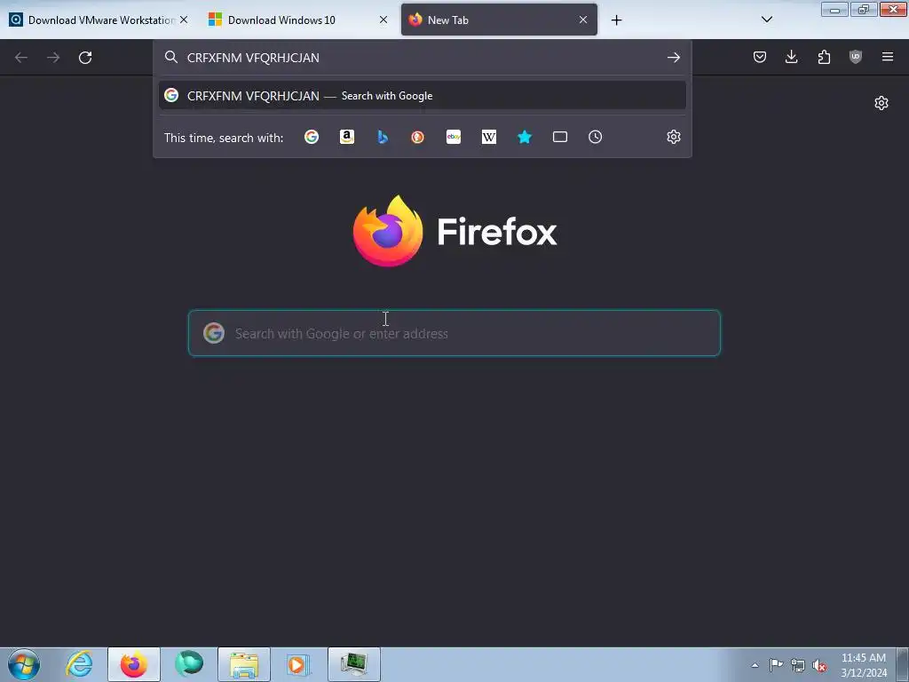Open new tab personalize gear
Image resolution: width=909 pixels, height=682 pixels.
click(x=881, y=103)
